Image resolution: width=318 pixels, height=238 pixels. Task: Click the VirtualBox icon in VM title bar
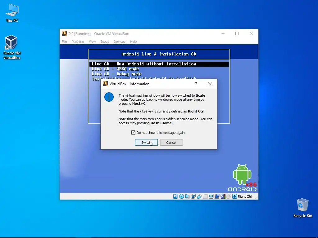click(x=65, y=33)
